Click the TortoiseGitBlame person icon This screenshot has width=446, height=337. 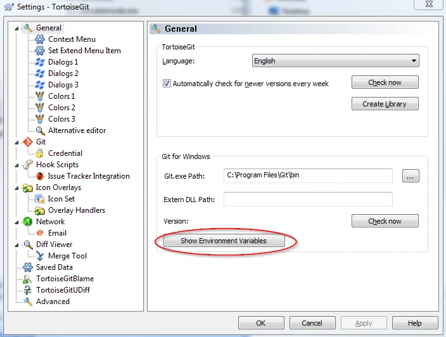tap(27, 279)
